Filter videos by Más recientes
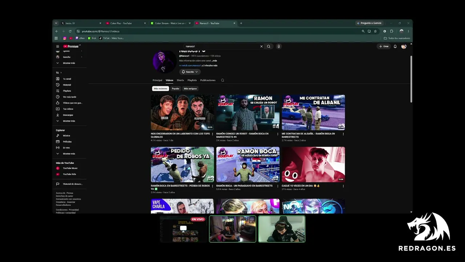Viewport: 465px width, 262px height. 161,88
